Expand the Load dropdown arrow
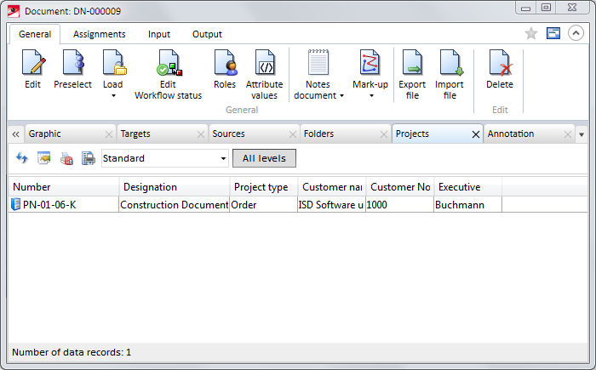 (x=113, y=95)
